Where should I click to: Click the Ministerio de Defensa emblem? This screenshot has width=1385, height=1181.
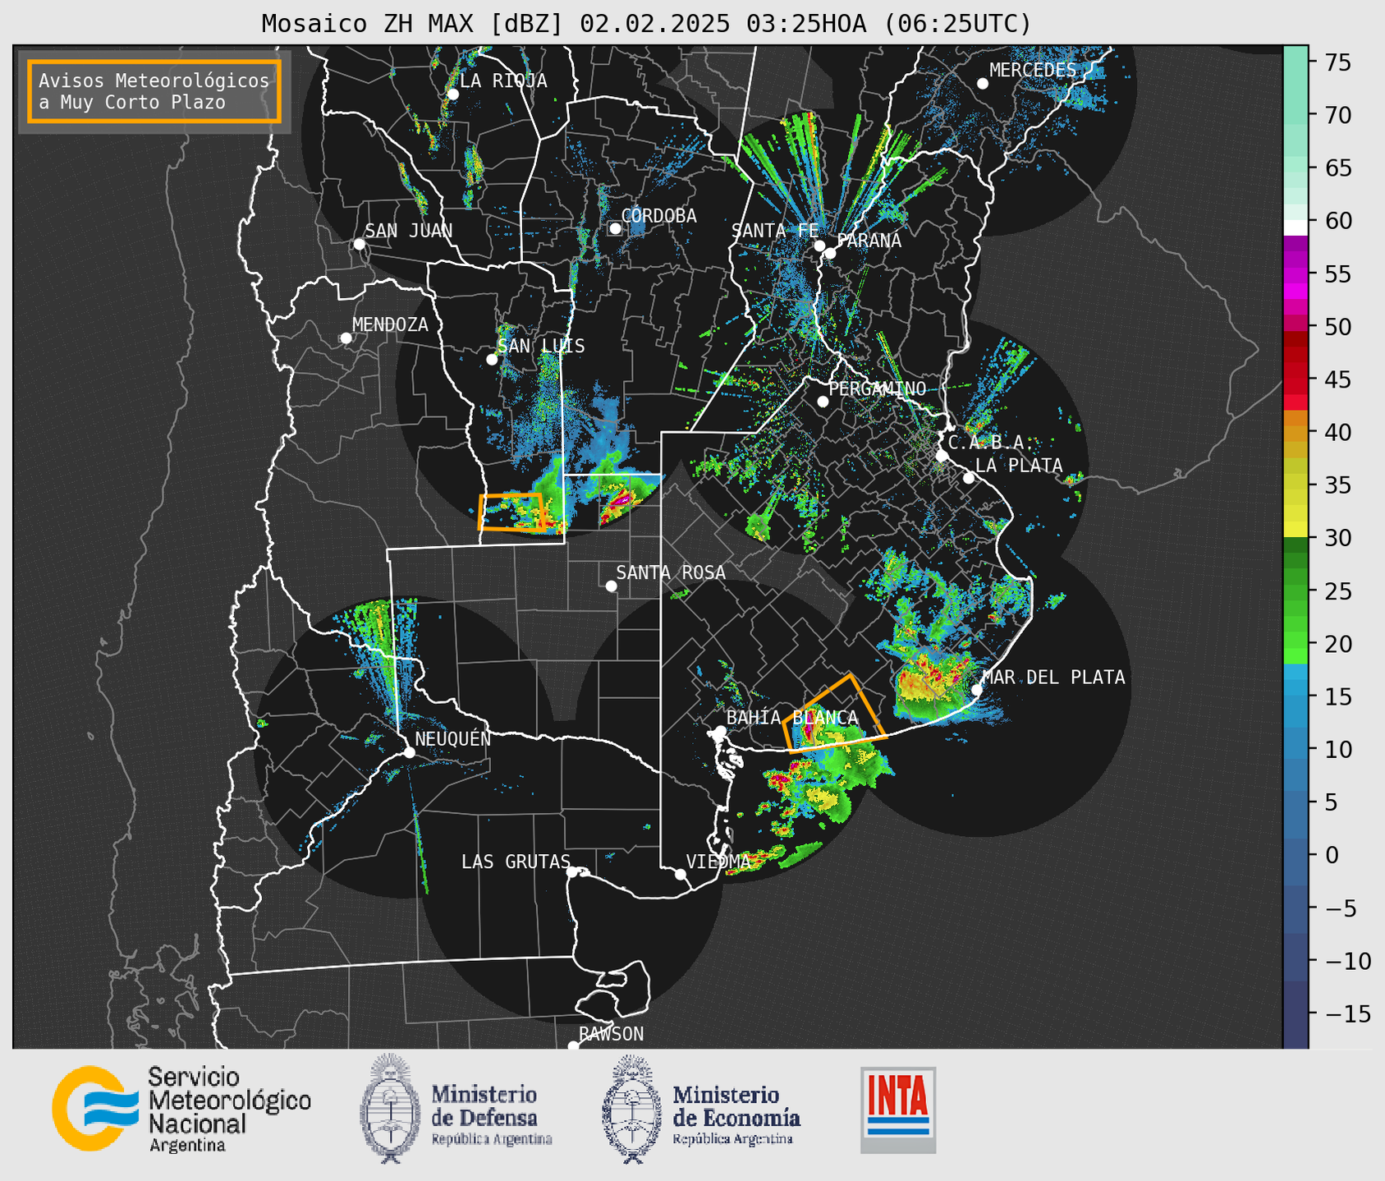point(389,1109)
